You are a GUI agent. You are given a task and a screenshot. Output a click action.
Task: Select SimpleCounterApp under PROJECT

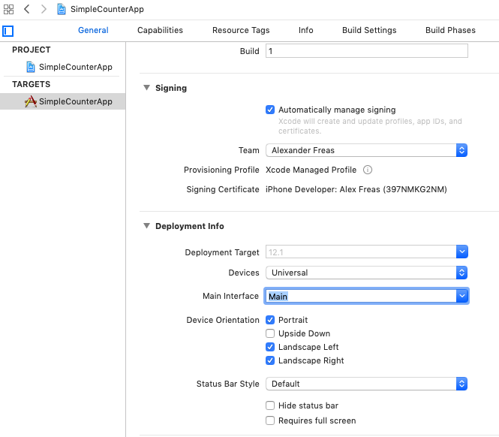click(76, 68)
